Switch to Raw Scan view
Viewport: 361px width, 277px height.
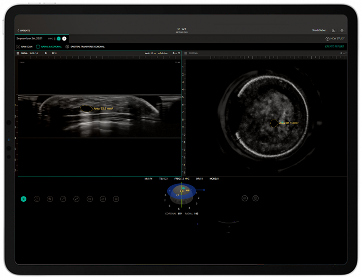(x=24, y=47)
